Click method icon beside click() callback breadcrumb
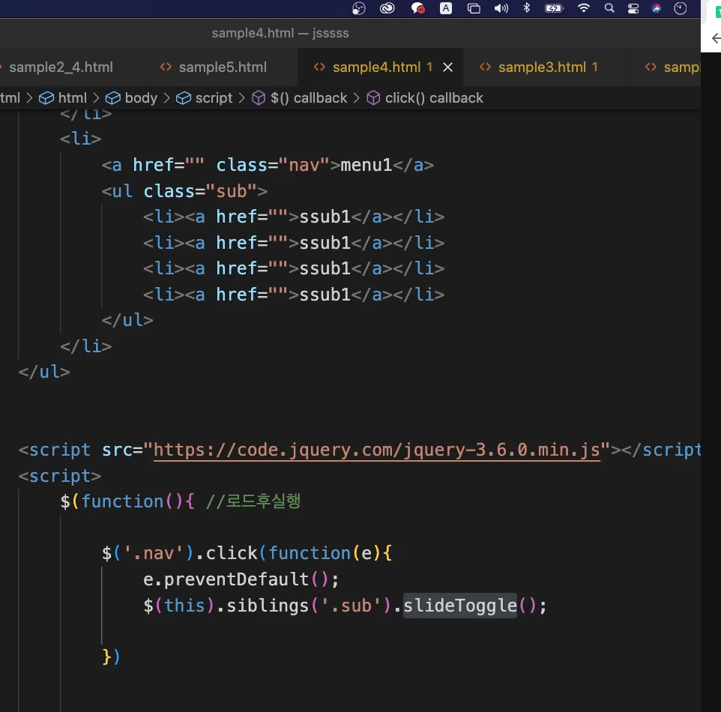The image size is (721, 712). coord(373,98)
